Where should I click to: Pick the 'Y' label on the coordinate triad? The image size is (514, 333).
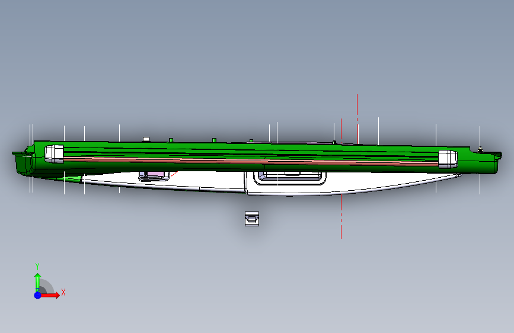[x=37, y=267]
